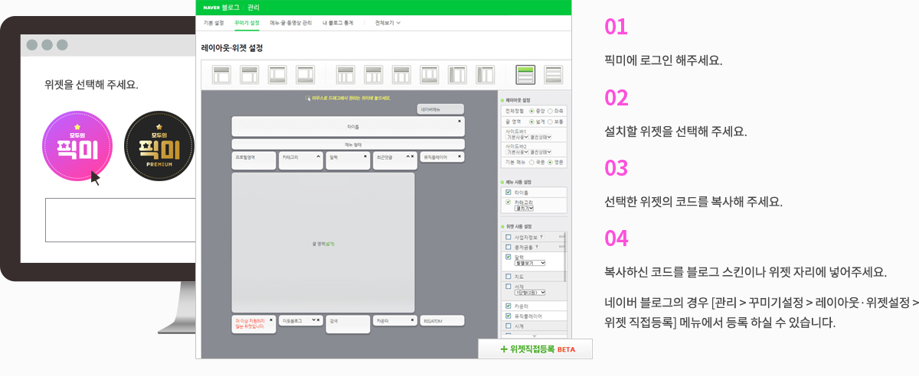Collapse the 카테고리 widget block arrow
This screenshot has height=376, width=919.
click(319, 156)
